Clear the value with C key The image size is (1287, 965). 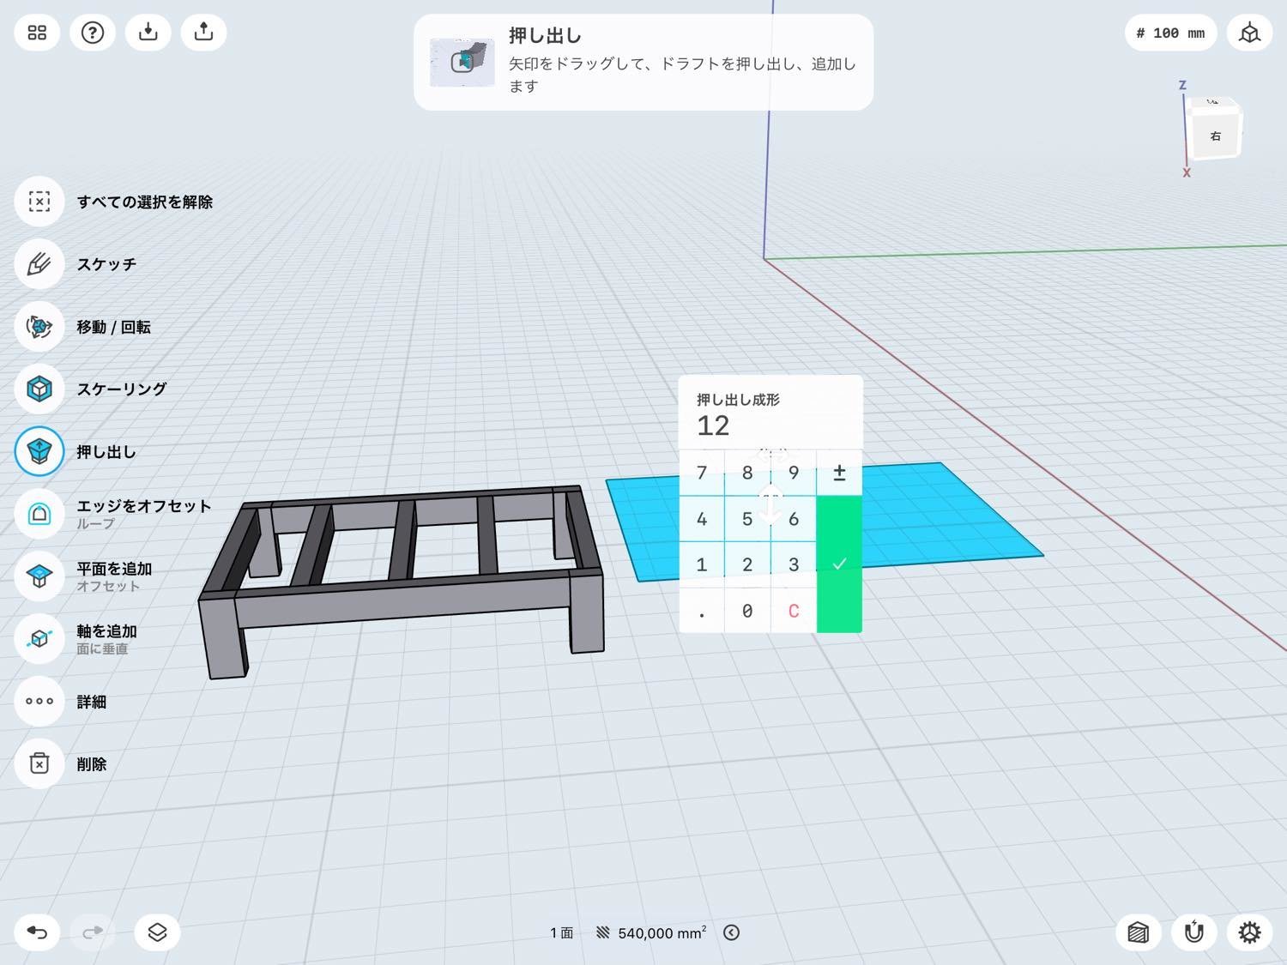[794, 611]
